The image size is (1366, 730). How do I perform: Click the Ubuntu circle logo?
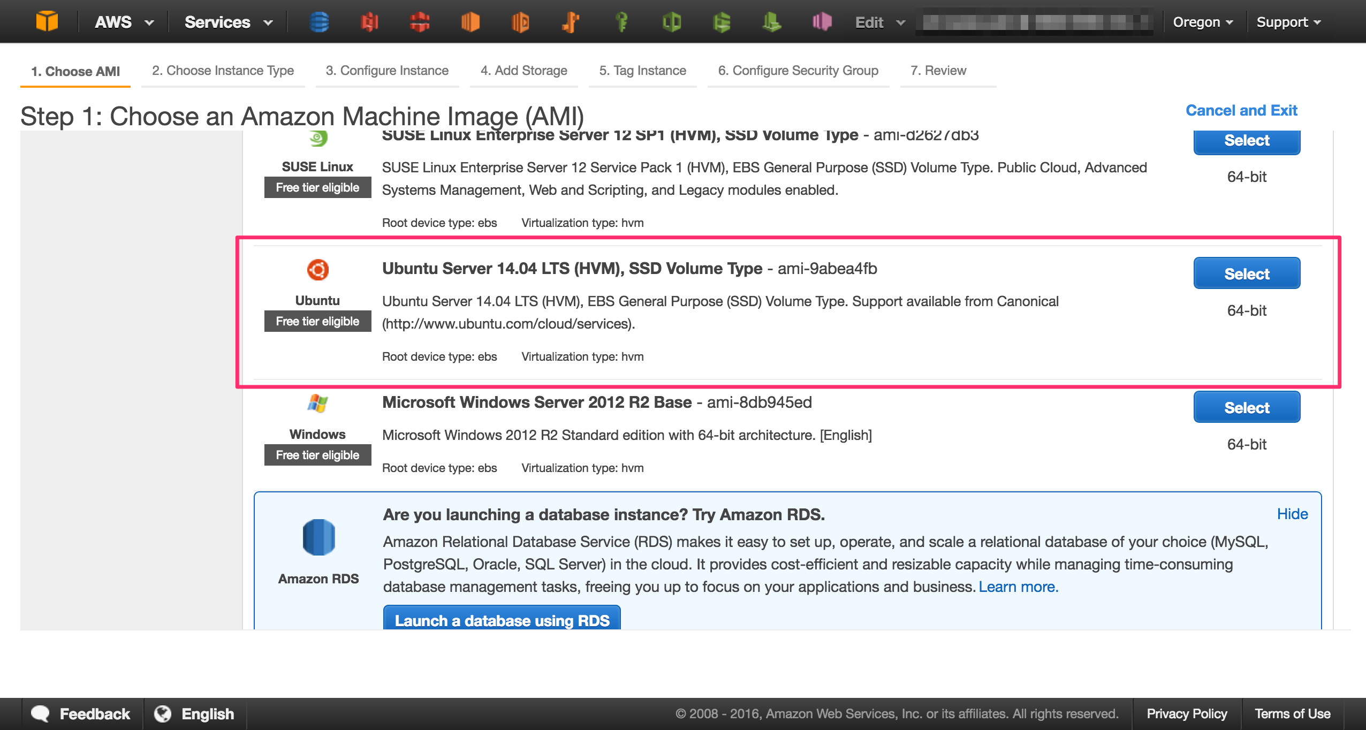(x=318, y=270)
